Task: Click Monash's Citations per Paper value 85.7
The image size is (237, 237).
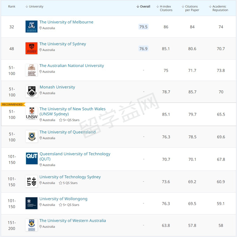Action: coord(192,92)
